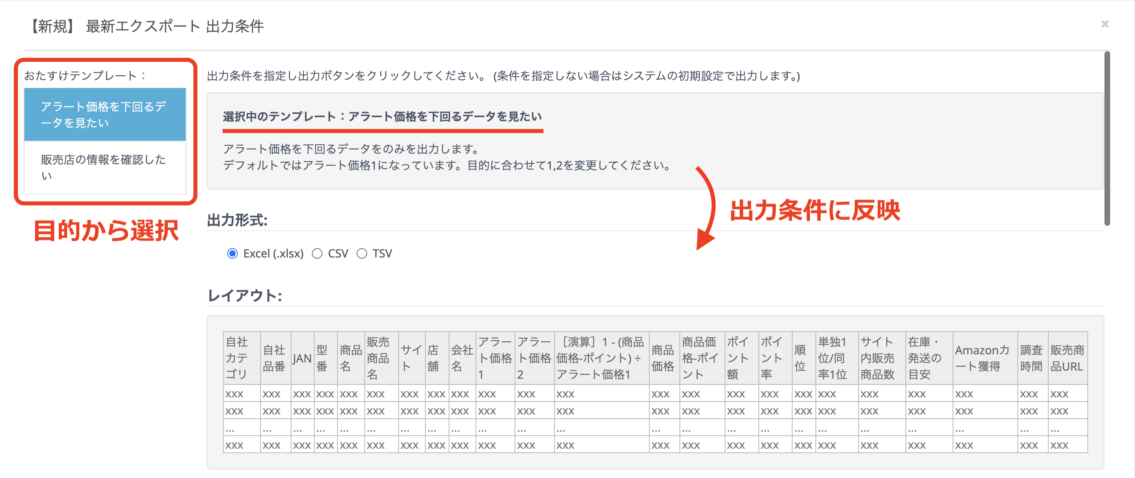Click the 順位 column header
Viewport: 1135px width, 478px height.
(x=803, y=358)
